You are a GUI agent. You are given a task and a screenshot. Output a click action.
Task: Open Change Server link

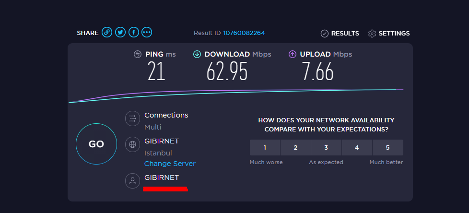pyautogui.click(x=170, y=164)
